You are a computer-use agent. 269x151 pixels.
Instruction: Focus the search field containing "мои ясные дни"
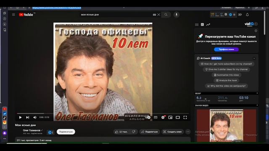(x=117, y=15)
